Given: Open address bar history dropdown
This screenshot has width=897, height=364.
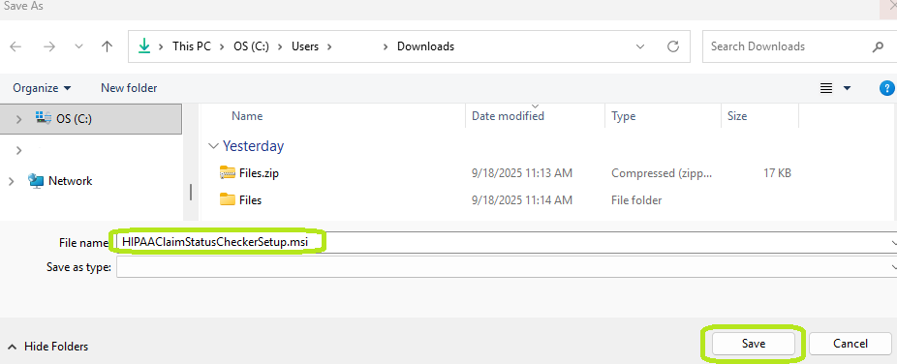Looking at the screenshot, I should (x=640, y=46).
